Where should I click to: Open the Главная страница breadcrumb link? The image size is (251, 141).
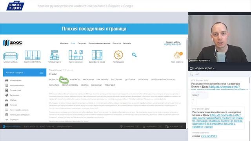[x=55, y=70]
